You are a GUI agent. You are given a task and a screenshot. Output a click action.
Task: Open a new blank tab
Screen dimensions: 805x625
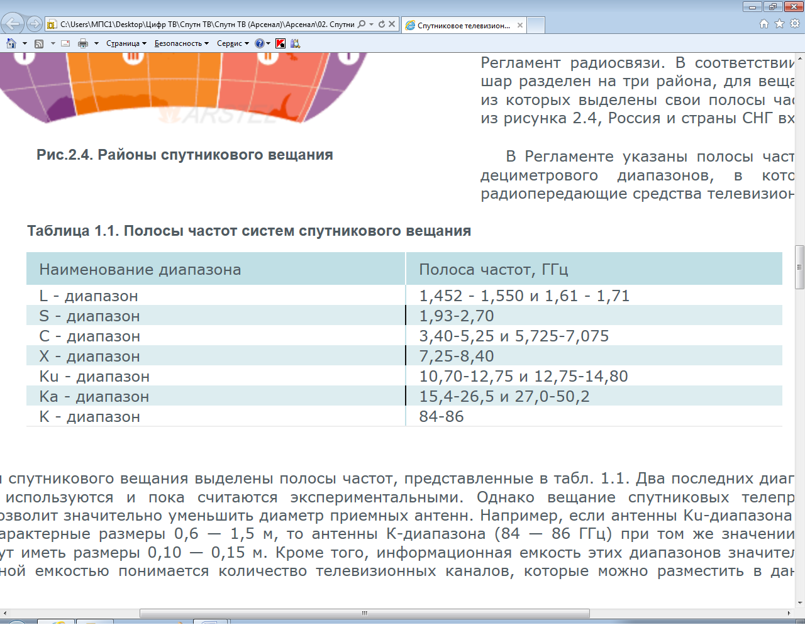pyautogui.click(x=536, y=25)
